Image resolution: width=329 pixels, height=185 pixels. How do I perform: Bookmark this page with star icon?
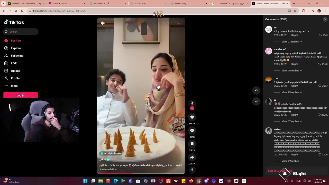tap(295, 11)
